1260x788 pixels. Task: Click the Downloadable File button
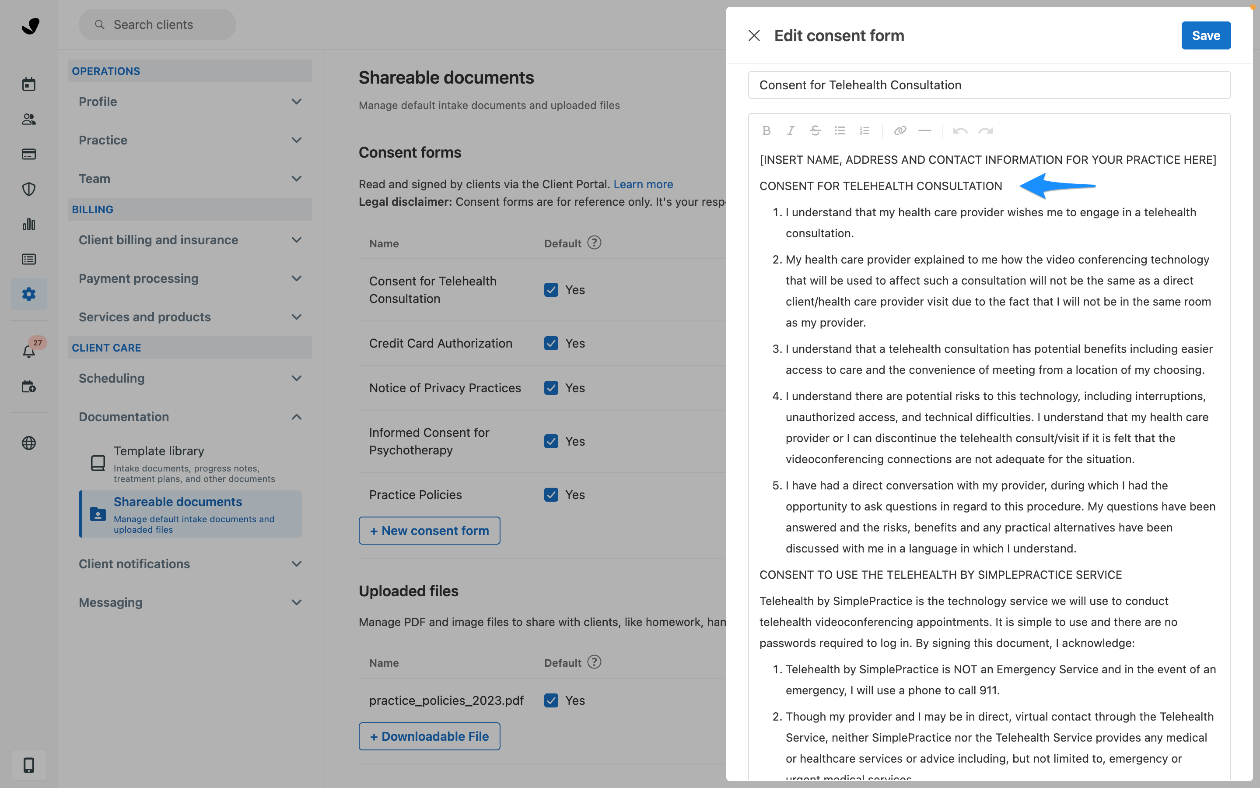pyautogui.click(x=429, y=736)
